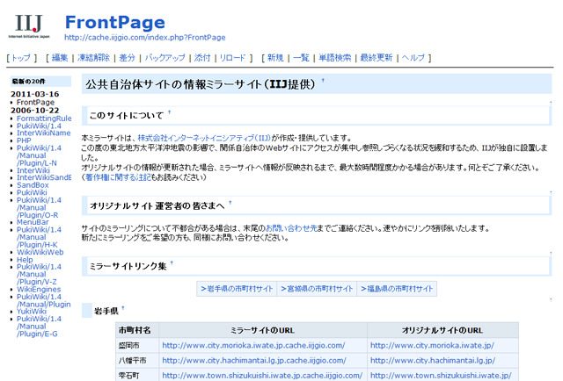The width and height of the screenshot is (563, 381).
Task: Open 単語検索 word search
Action: click(334, 58)
